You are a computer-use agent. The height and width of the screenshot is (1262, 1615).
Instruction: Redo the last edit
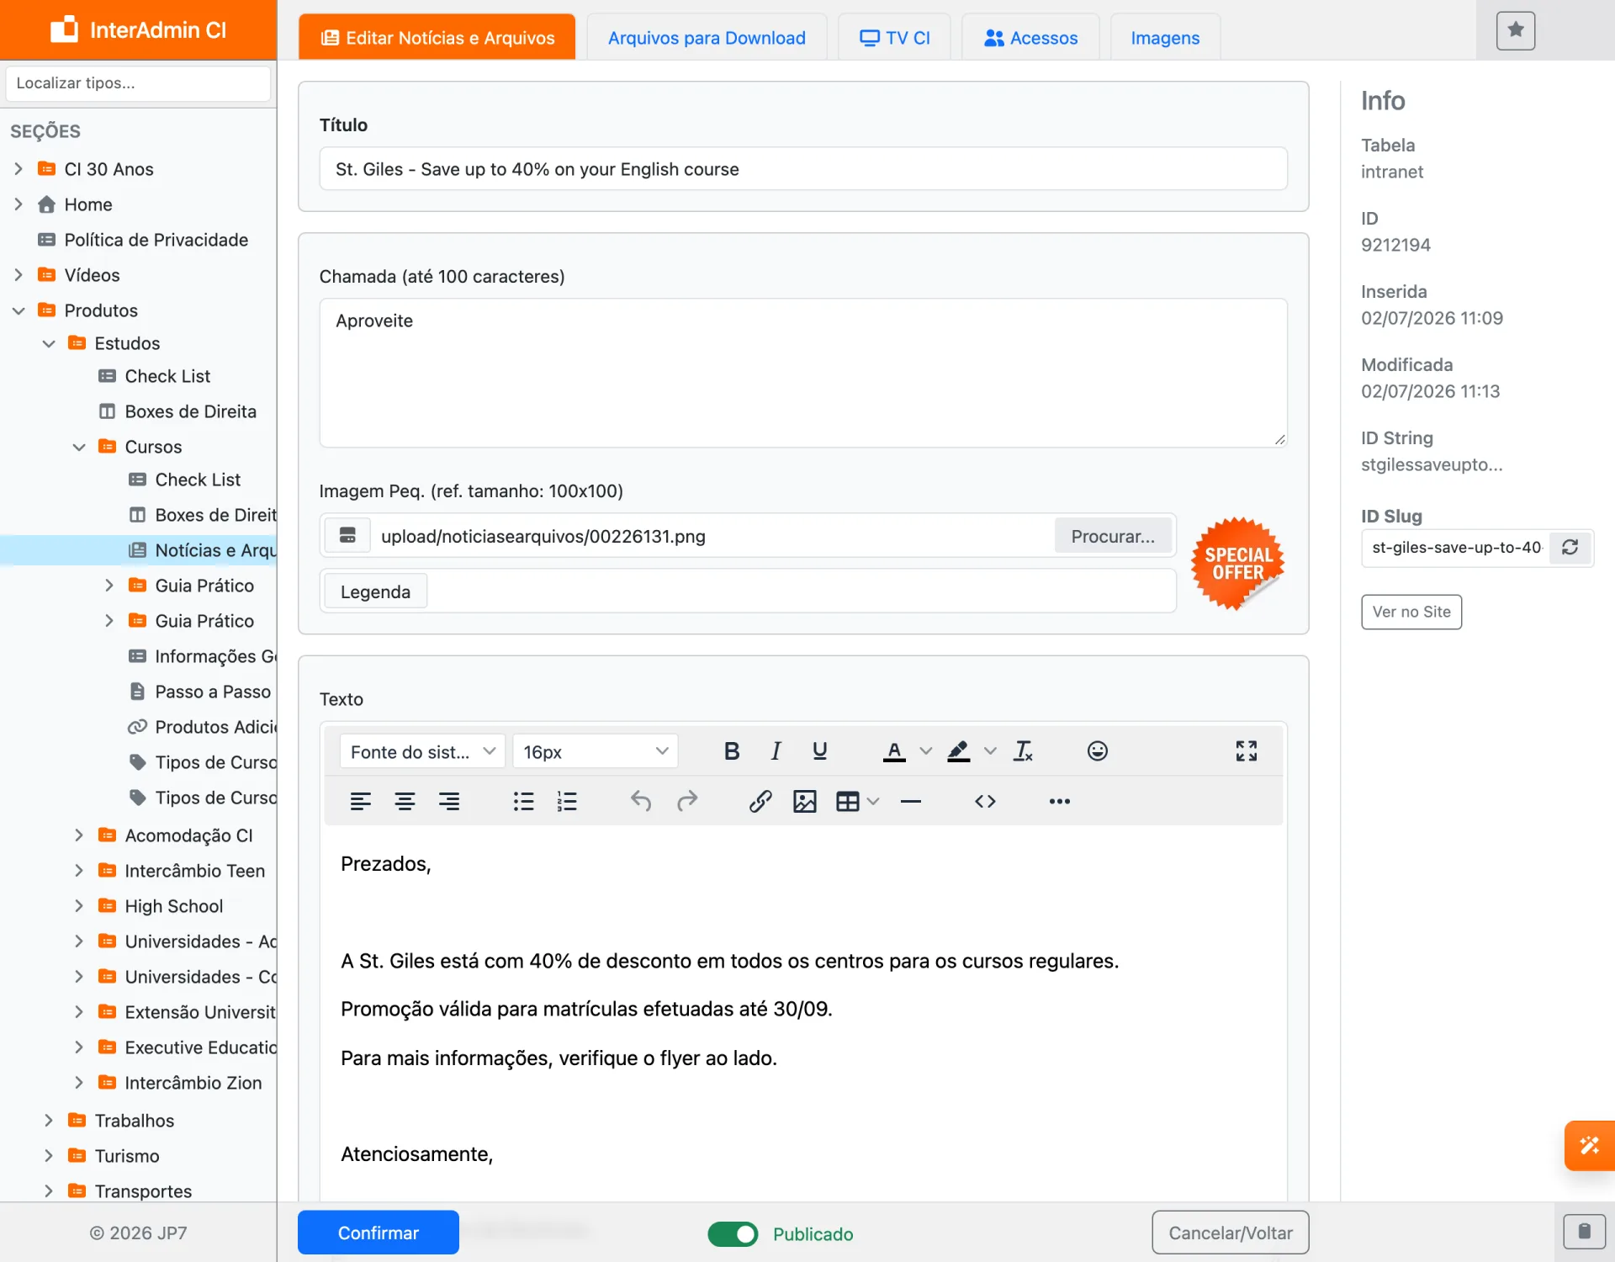pos(687,802)
